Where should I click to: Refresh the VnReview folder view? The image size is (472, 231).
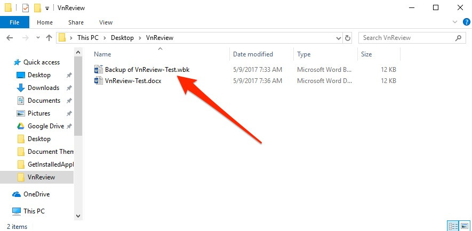pos(348,38)
